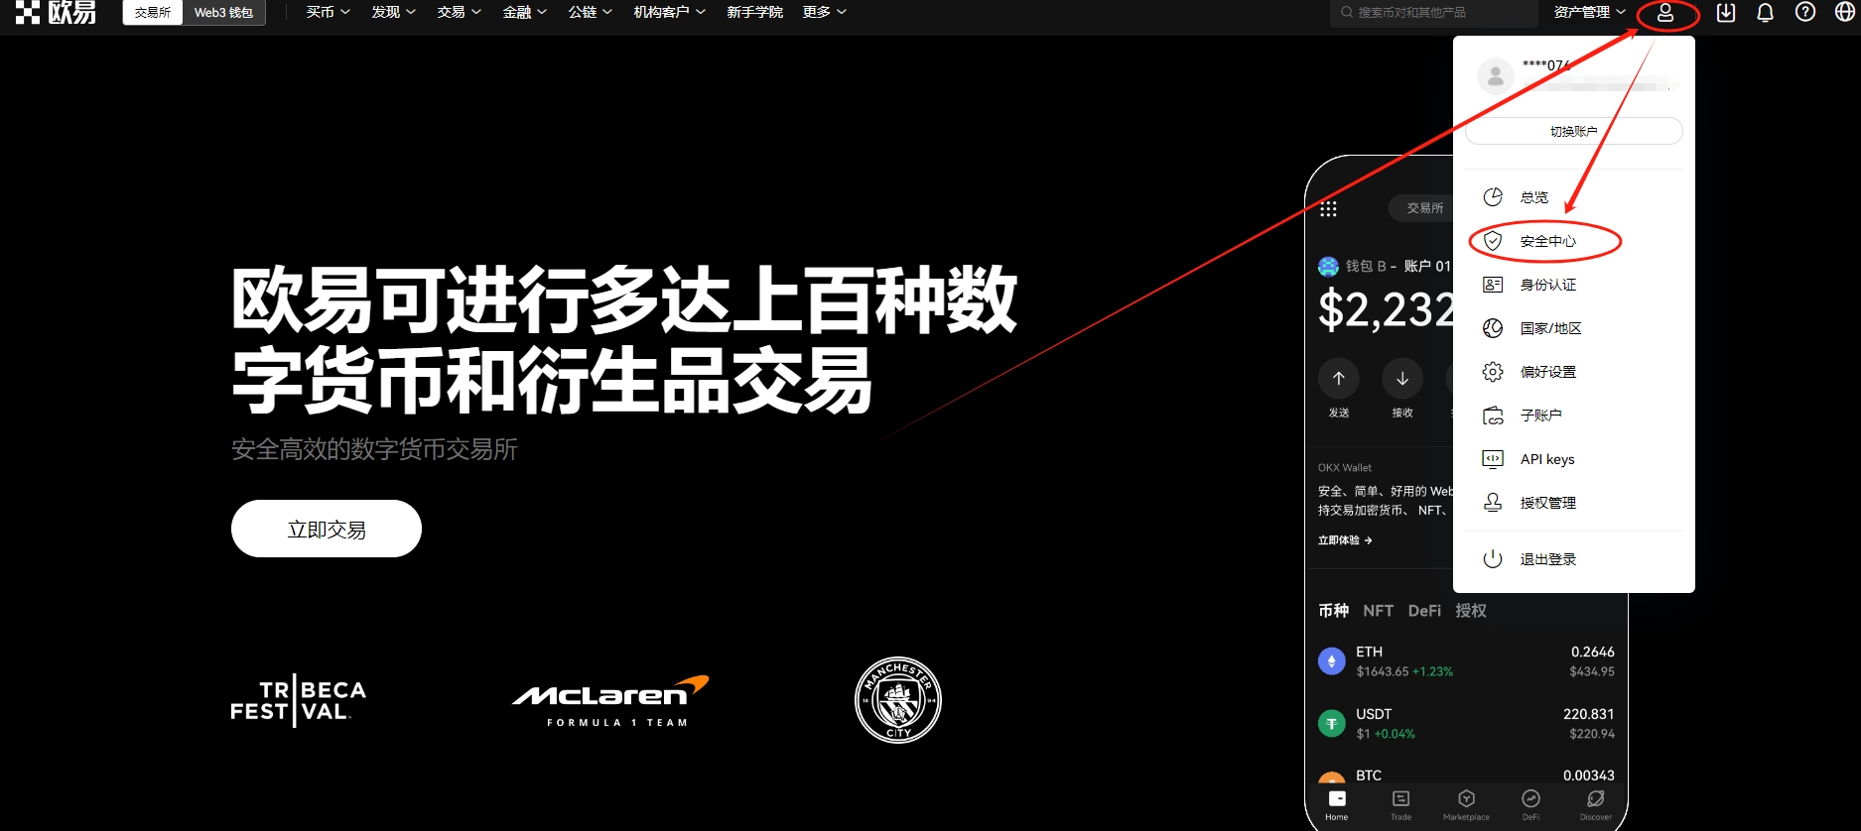Click the 接收 down arrow icon
The image size is (1861, 831).
[x=1402, y=378]
